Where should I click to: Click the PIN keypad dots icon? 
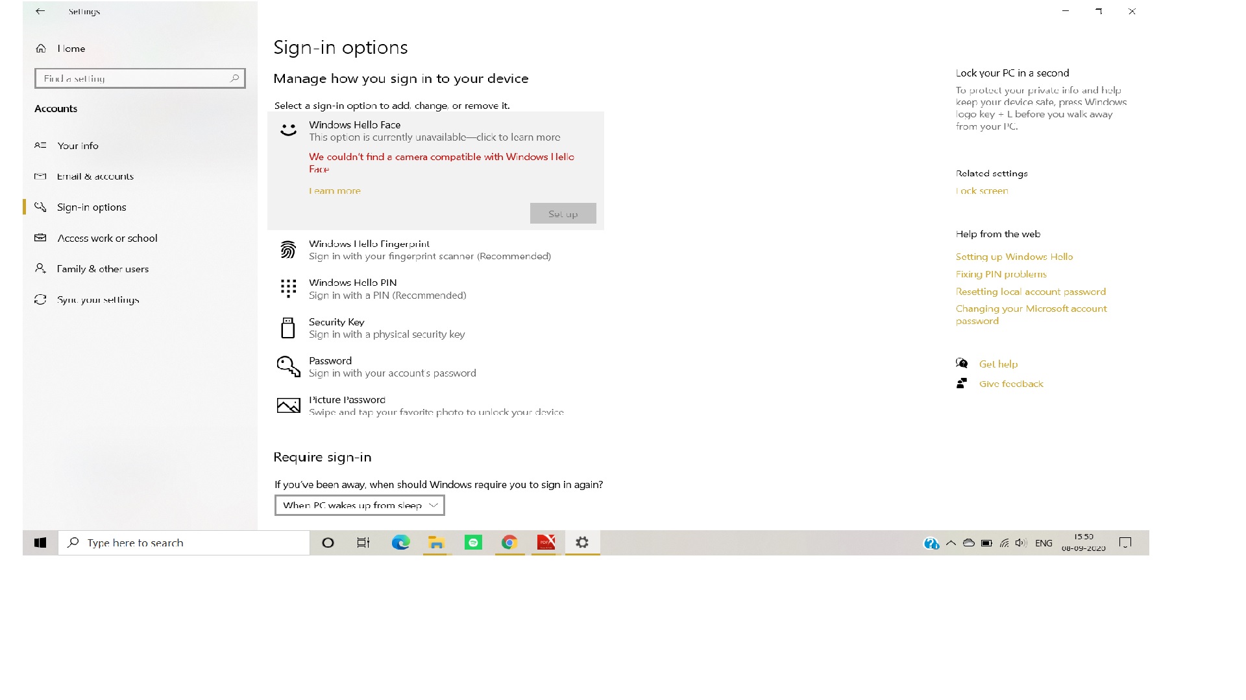click(x=288, y=288)
